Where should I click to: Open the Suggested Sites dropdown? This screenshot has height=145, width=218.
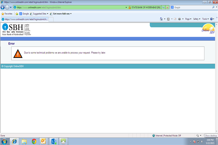pyautogui.click(x=39, y=14)
